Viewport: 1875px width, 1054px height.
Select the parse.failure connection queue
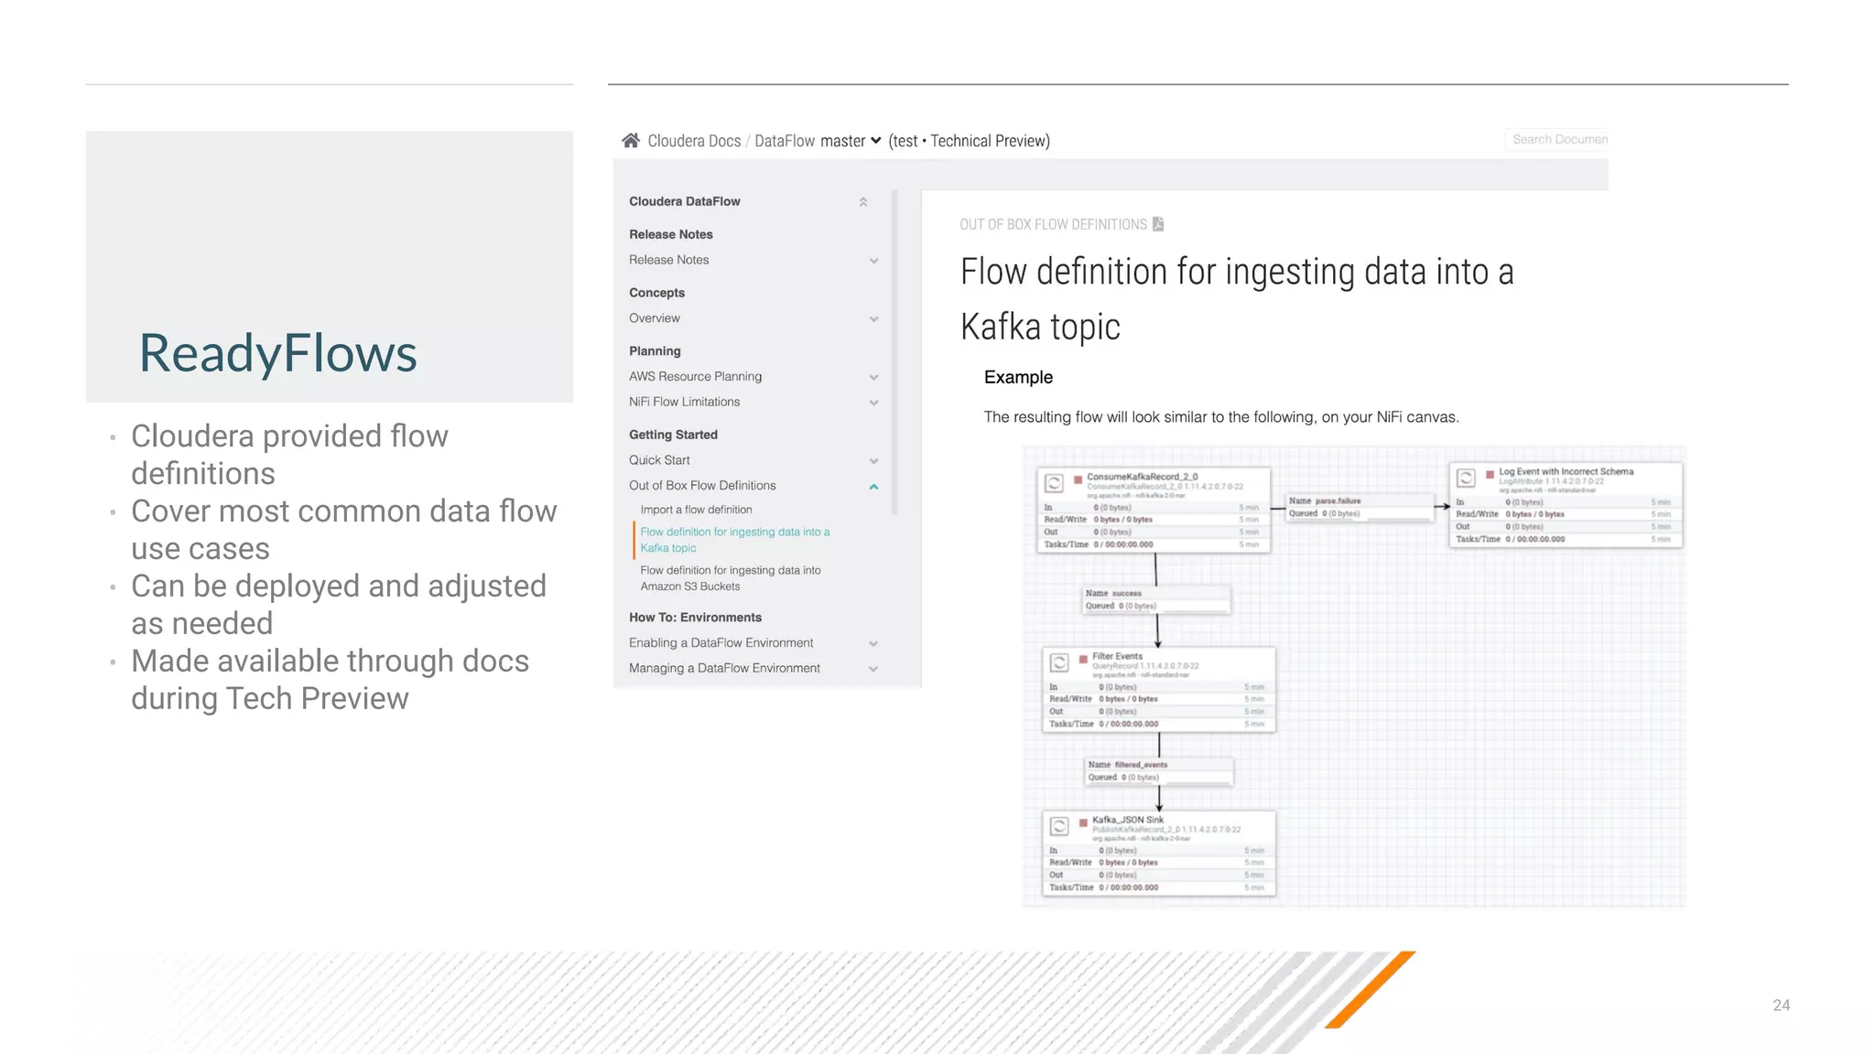pyautogui.click(x=1360, y=507)
